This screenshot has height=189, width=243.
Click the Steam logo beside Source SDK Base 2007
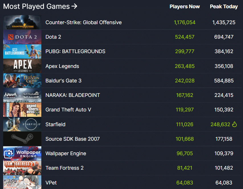(22, 139)
